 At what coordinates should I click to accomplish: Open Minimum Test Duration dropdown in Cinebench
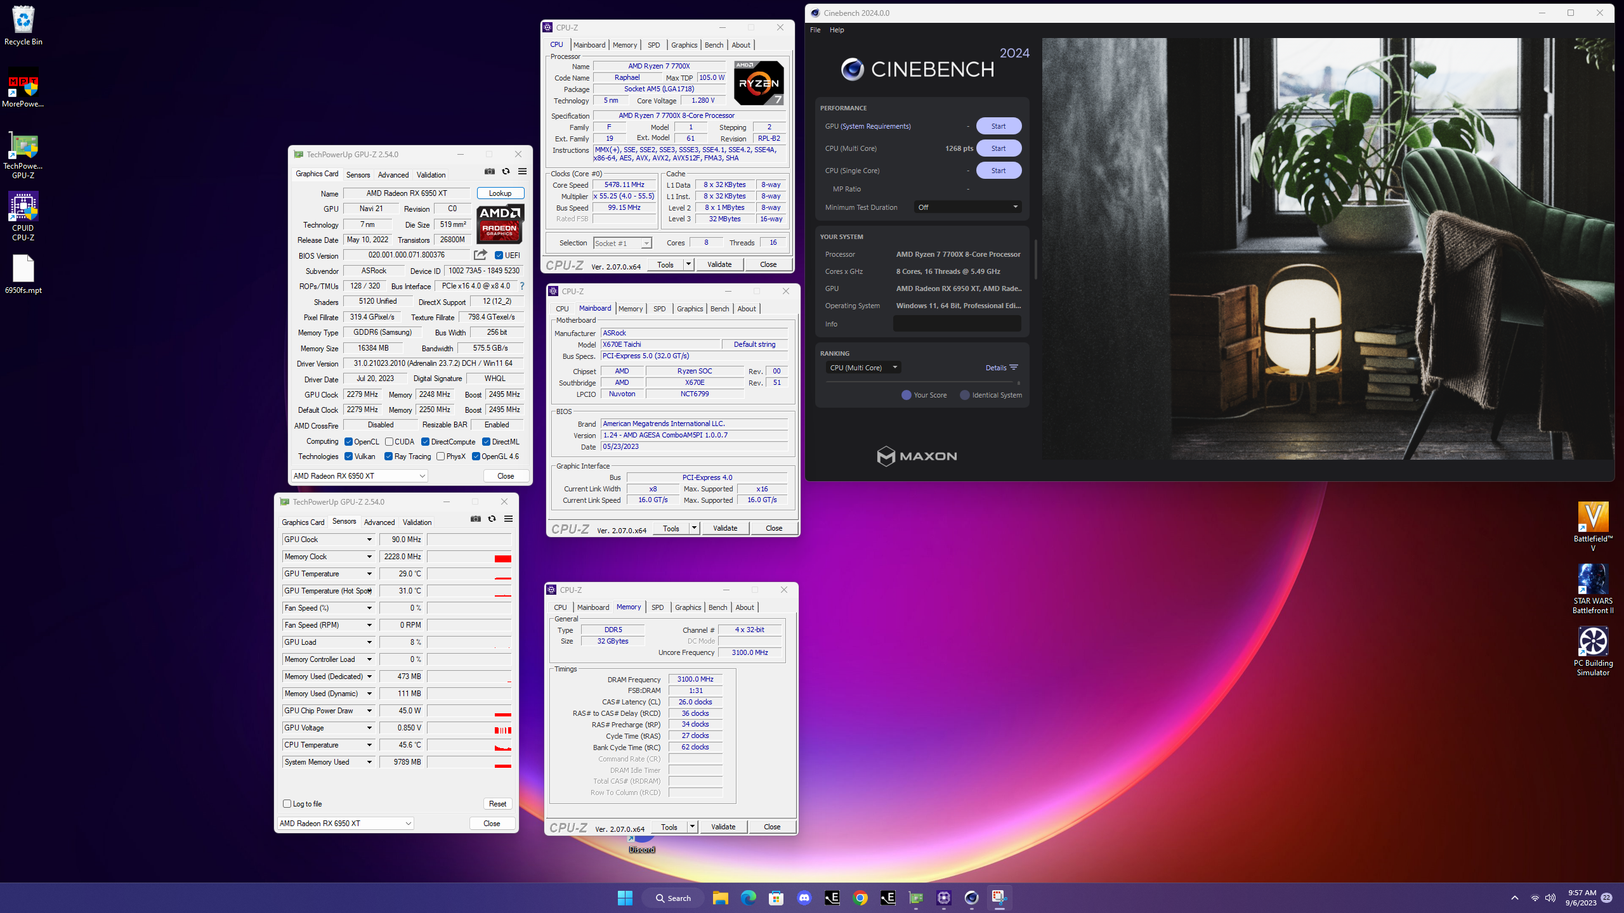(x=967, y=207)
